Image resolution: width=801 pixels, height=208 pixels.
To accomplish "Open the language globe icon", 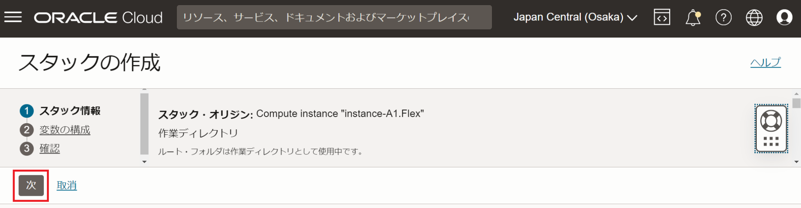I will coord(754,18).
